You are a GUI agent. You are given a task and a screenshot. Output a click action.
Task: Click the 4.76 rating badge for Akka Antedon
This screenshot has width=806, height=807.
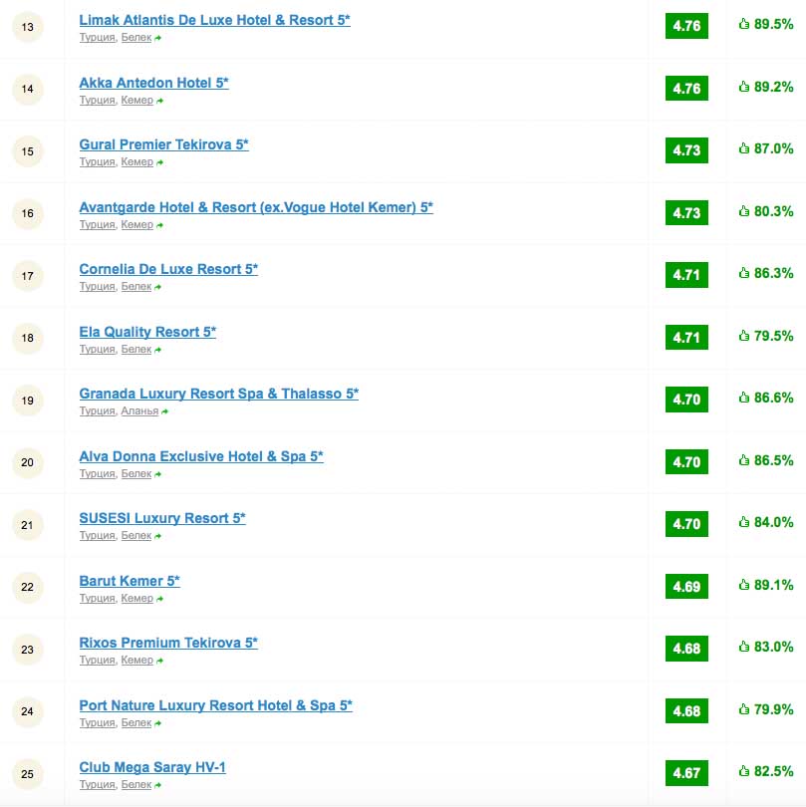pos(686,89)
